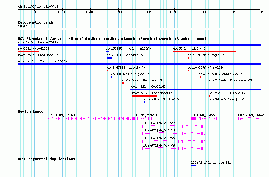Open the esv1067888 (Levy2007) label

(x=126, y=68)
